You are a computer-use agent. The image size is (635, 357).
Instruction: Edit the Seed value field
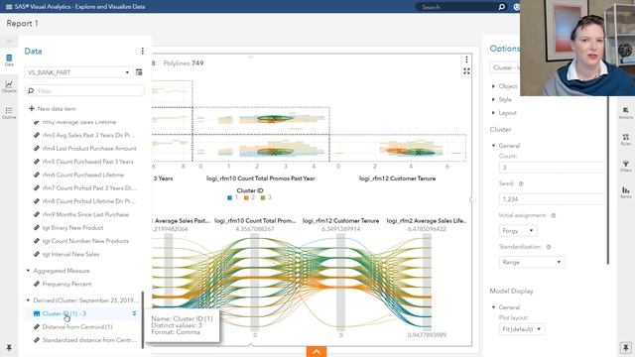[552, 199]
